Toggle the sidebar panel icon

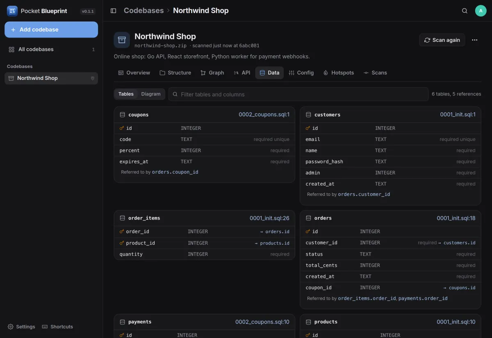pos(114,11)
